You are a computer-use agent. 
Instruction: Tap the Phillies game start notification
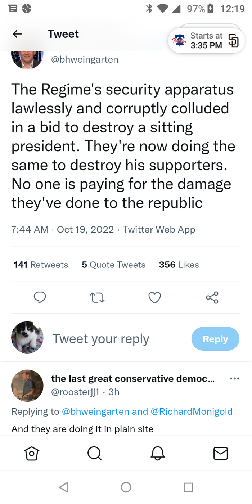coord(207,41)
